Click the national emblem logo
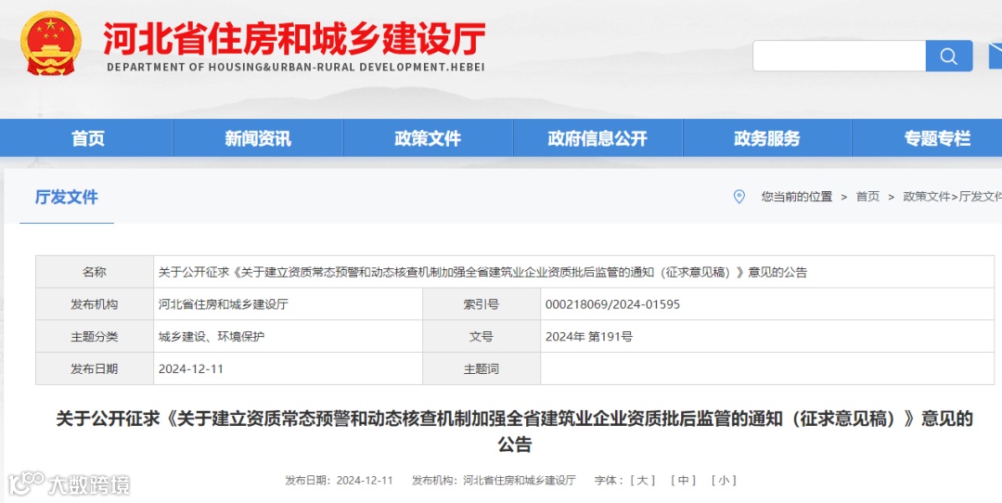 pyautogui.click(x=50, y=43)
